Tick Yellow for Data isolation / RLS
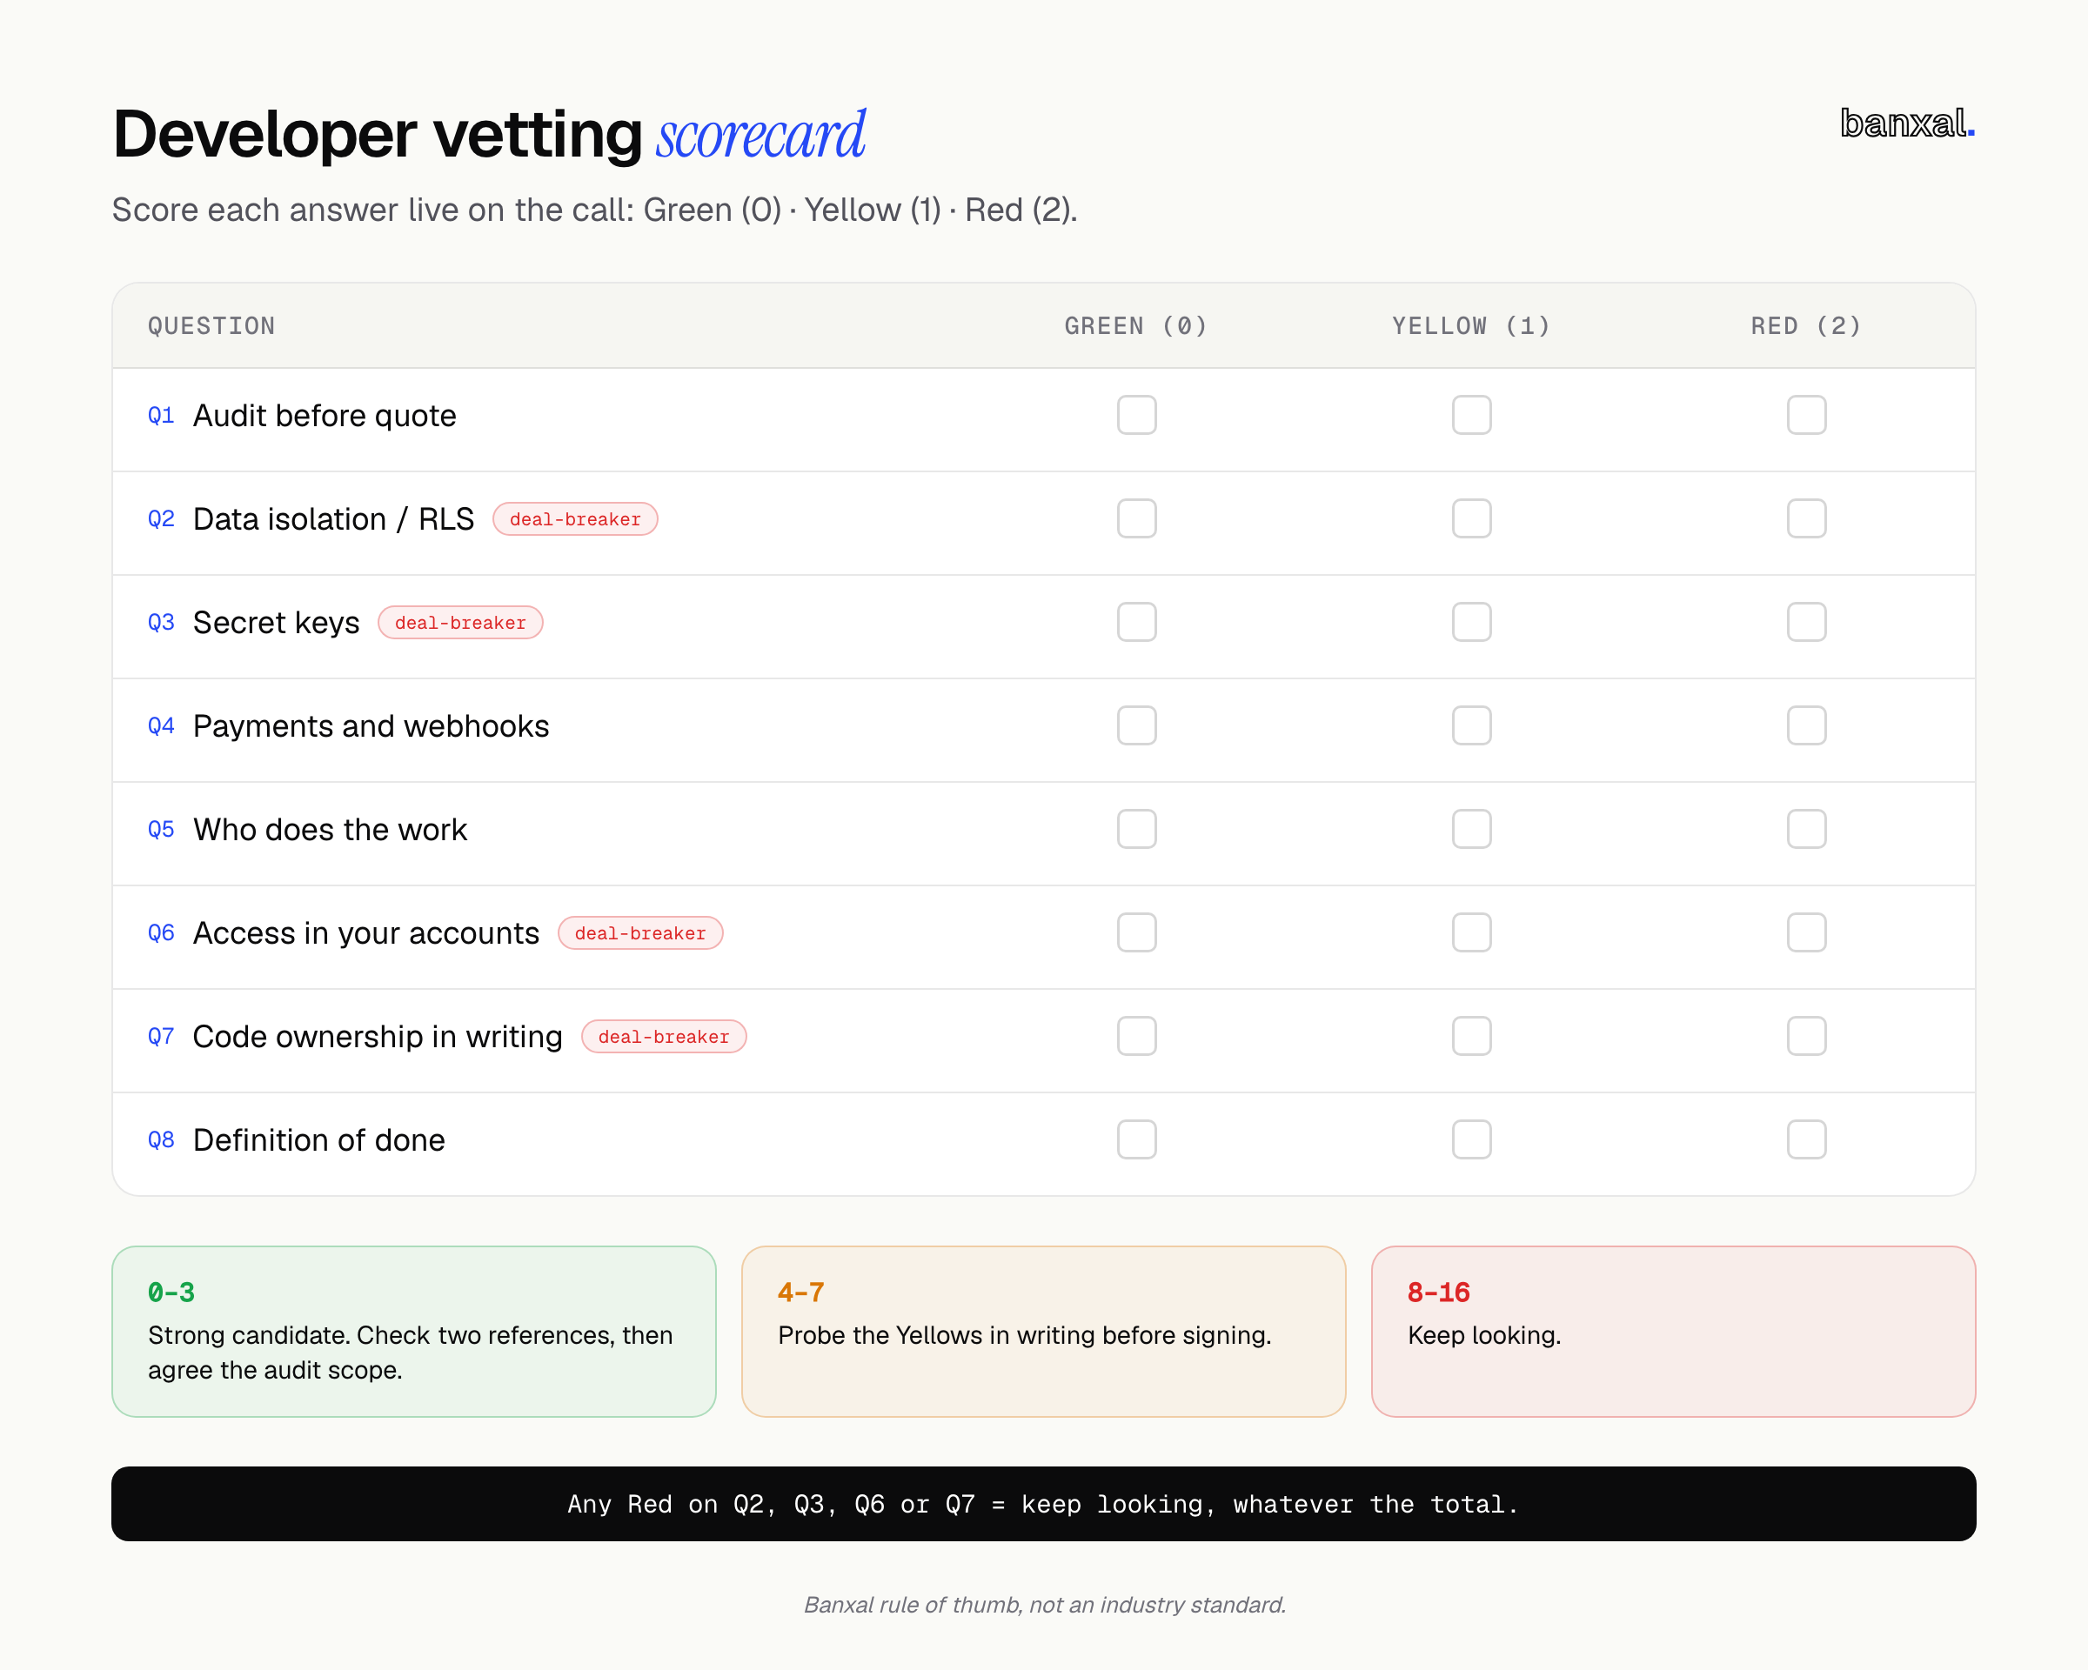 (x=1471, y=519)
